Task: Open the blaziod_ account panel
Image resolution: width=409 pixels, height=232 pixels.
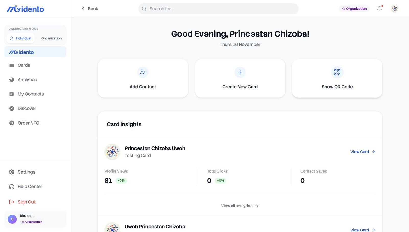Action: pos(35,219)
